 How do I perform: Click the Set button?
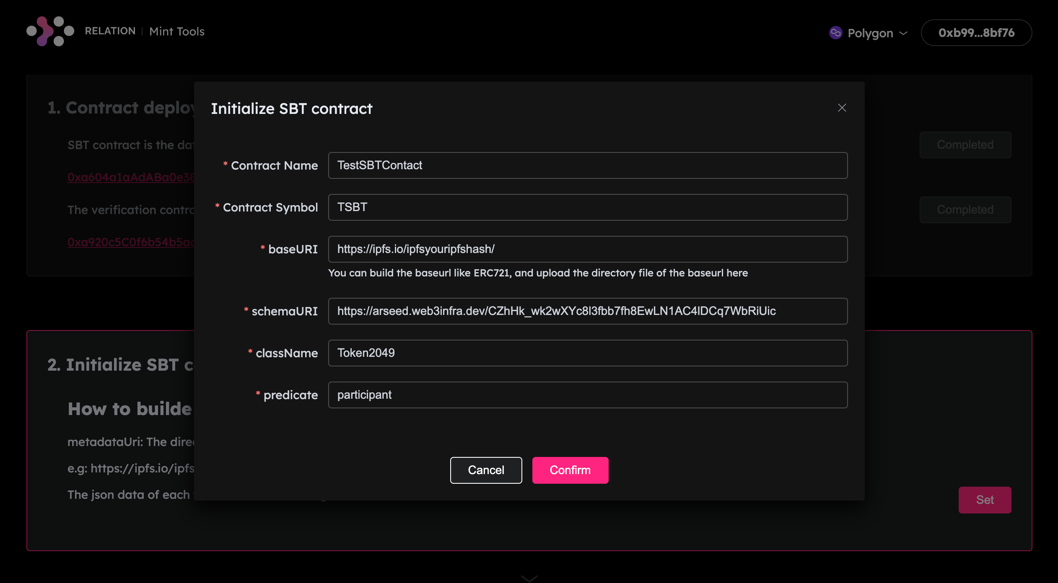[x=985, y=500]
